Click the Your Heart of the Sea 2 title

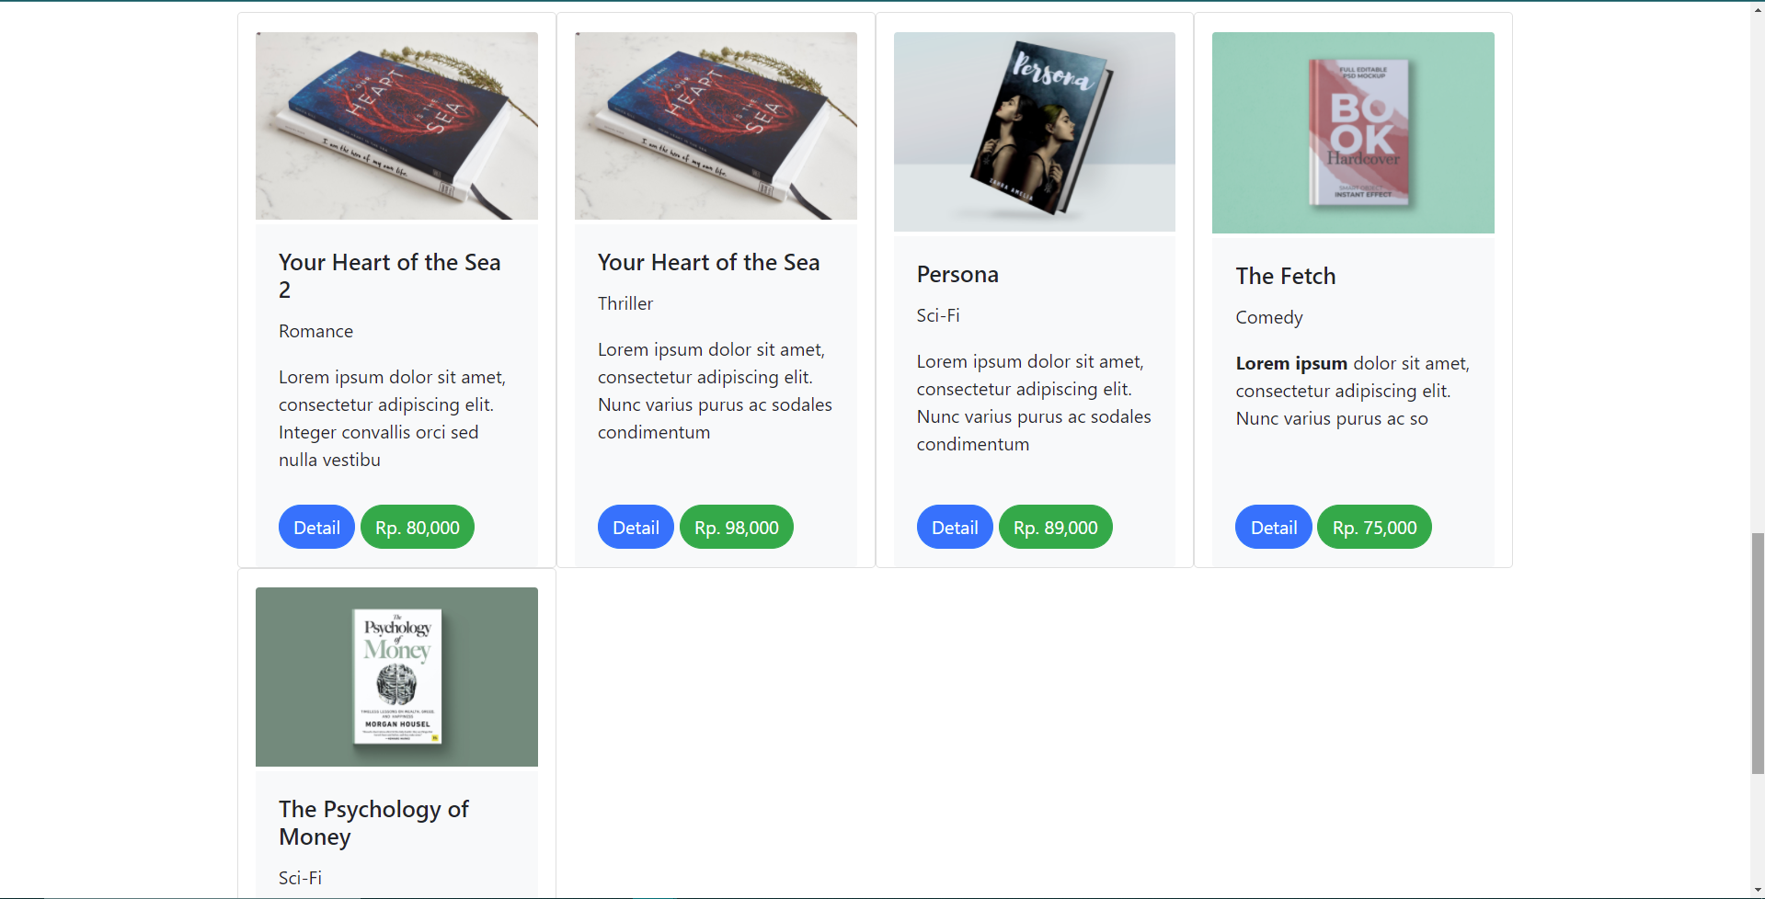[x=389, y=276]
